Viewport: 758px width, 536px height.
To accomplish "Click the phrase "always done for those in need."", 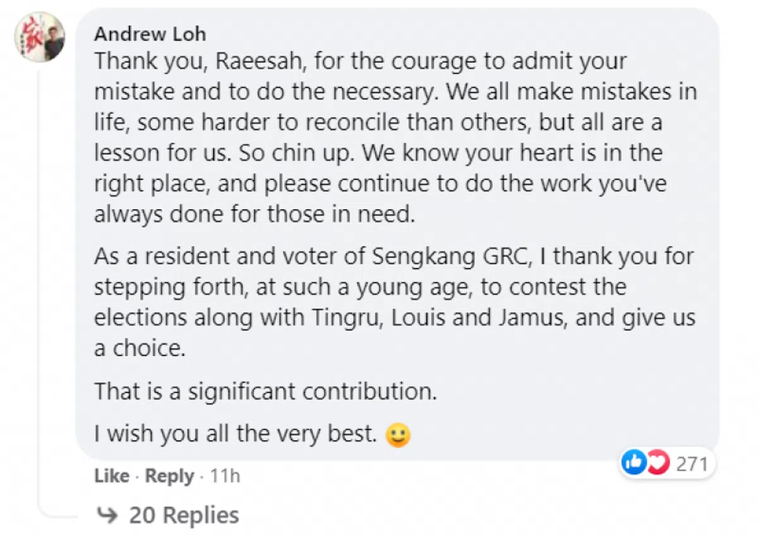I will pyautogui.click(x=255, y=214).
